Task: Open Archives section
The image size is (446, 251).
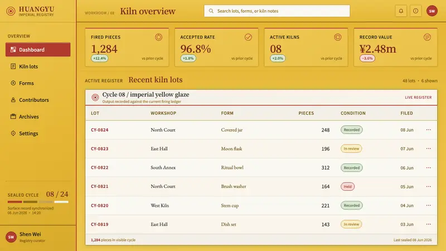Action: [38, 117]
